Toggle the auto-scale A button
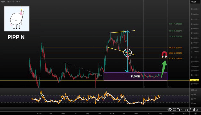The width and height of the screenshot is (201, 115). (195, 113)
